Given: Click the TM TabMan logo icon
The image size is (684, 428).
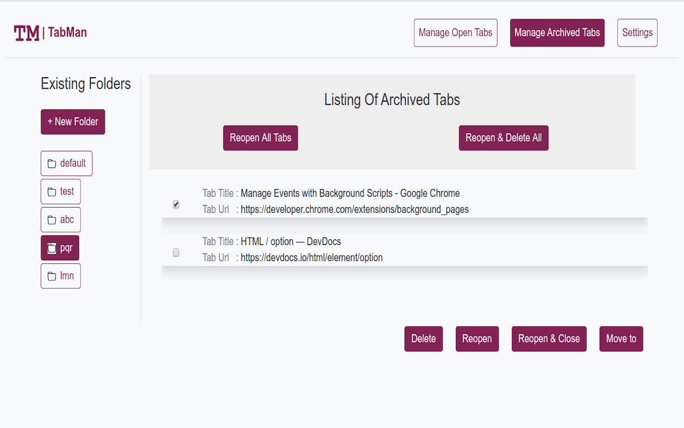Looking at the screenshot, I should click(x=27, y=33).
